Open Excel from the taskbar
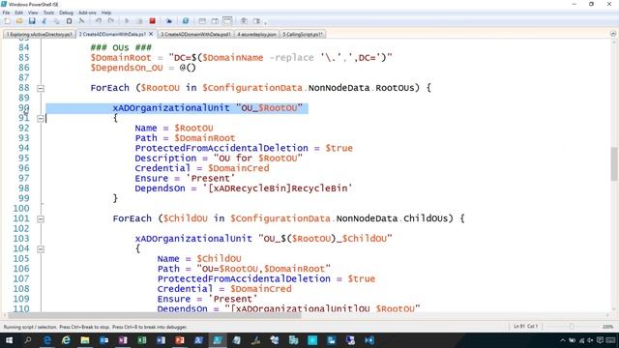This screenshot has width=619, height=348. coord(142,340)
